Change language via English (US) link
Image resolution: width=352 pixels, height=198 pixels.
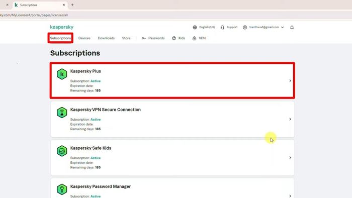pos(207,27)
